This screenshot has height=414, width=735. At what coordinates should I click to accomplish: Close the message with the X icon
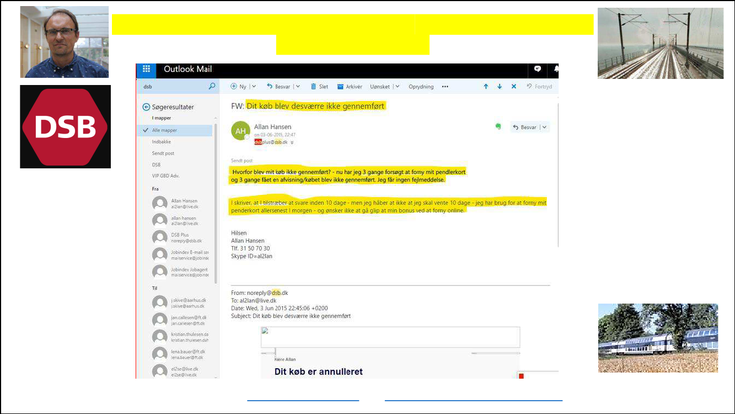514,87
